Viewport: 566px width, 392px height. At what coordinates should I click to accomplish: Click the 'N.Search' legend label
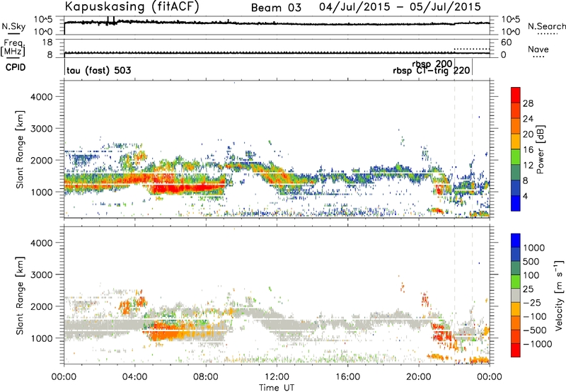click(x=546, y=26)
